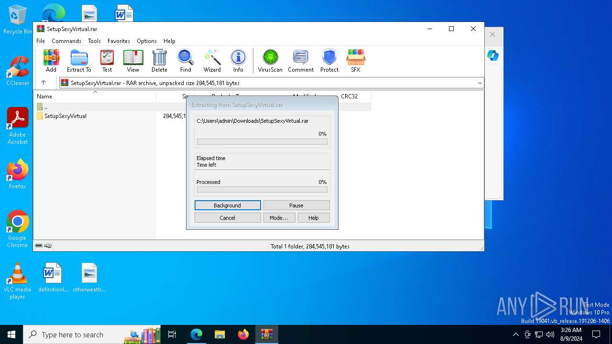Open CCleaner desktop shortcut

coord(17,71)
